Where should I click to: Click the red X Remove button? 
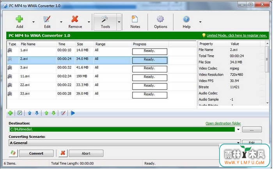point(75,22)
